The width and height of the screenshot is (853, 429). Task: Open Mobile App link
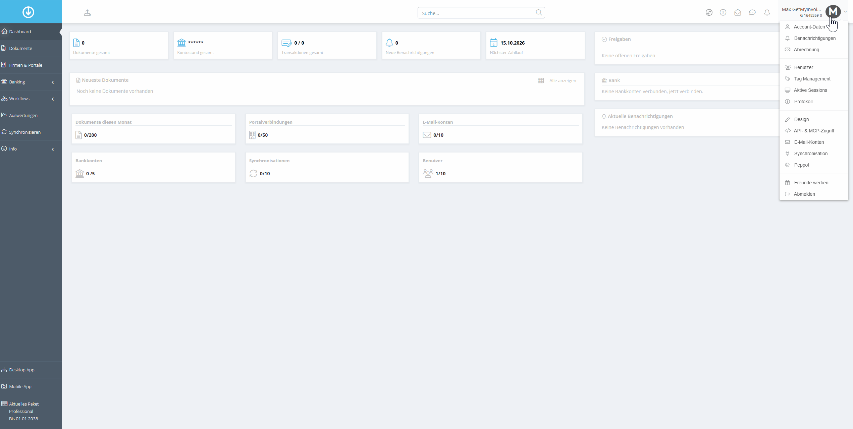pos(31,386)
